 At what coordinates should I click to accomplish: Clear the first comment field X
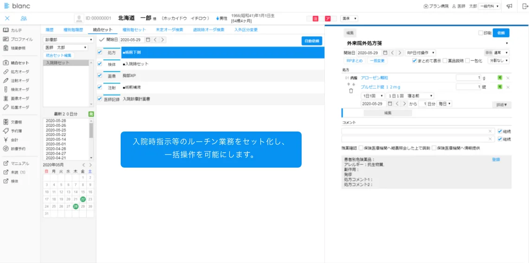point(490,131)
